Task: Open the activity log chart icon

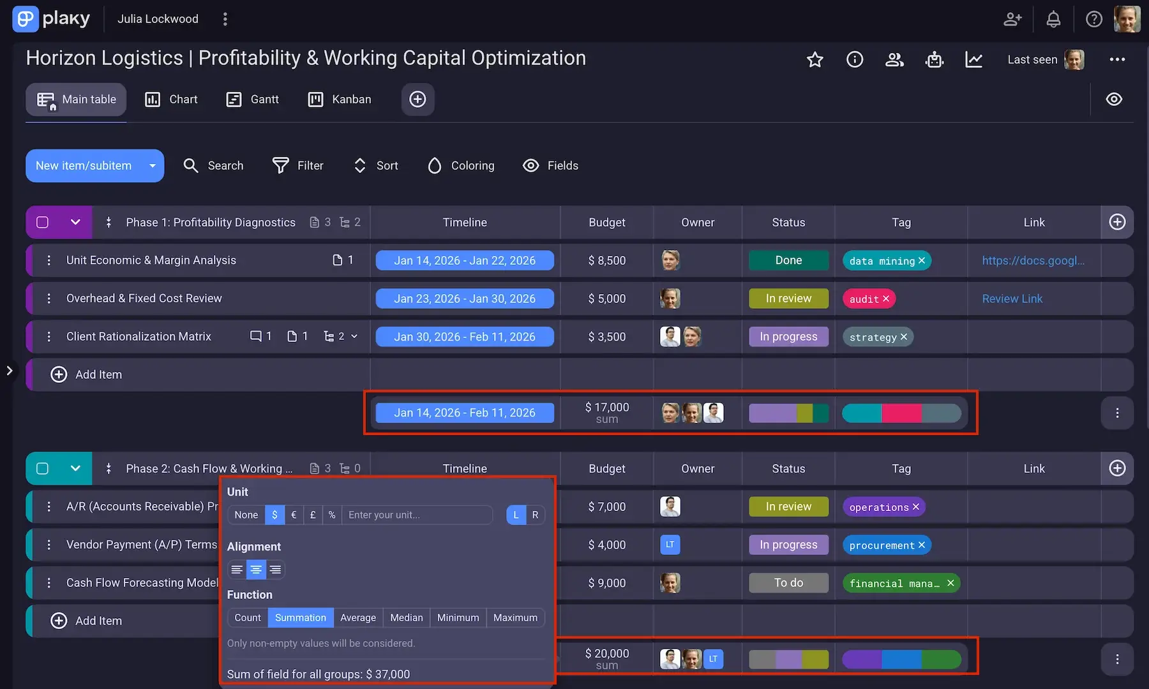Action: click(974, 60)
